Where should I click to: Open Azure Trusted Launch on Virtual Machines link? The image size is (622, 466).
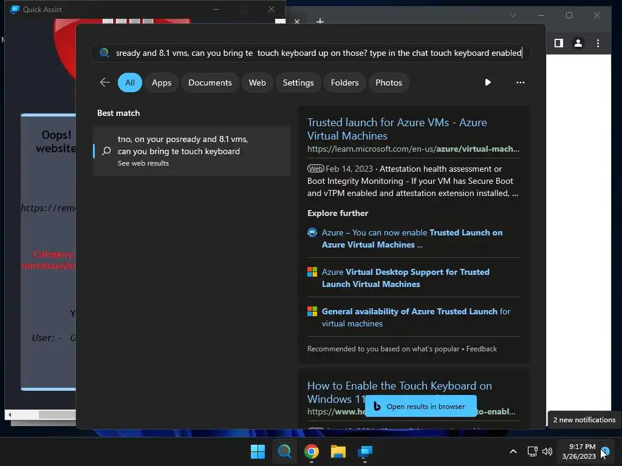(x=412, y=238)
